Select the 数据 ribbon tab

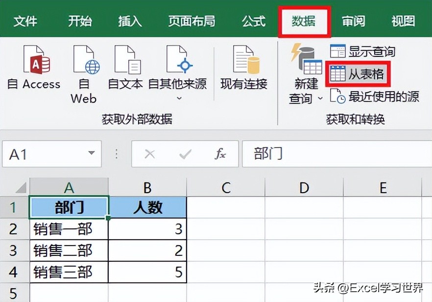[304, 21]
